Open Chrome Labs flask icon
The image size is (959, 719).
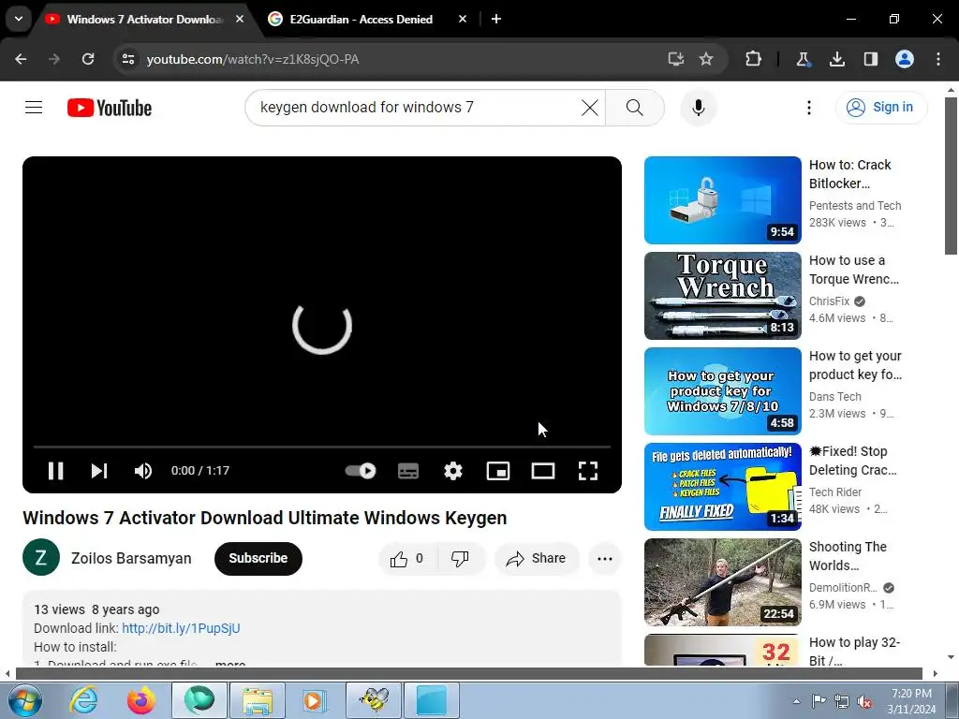(803, 59)
